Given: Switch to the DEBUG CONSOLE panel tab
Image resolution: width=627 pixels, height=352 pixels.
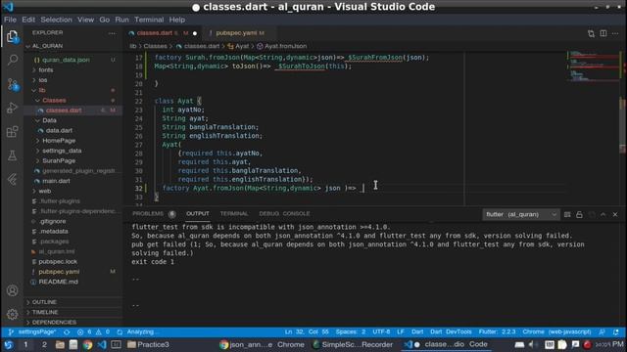Looking at the screenshot, I should coord(284,214).
